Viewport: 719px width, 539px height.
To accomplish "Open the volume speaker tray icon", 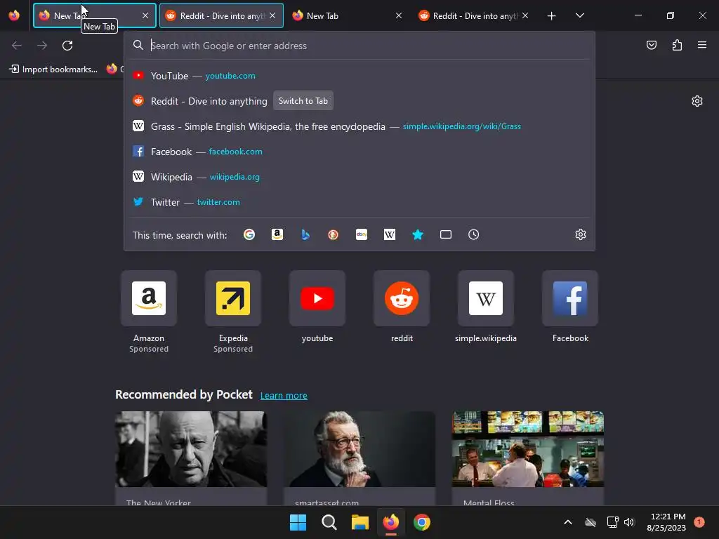I will click(x=629, y=522).
